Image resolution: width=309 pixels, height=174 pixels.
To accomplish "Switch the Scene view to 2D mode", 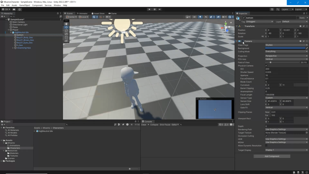I will pos(194,17).
